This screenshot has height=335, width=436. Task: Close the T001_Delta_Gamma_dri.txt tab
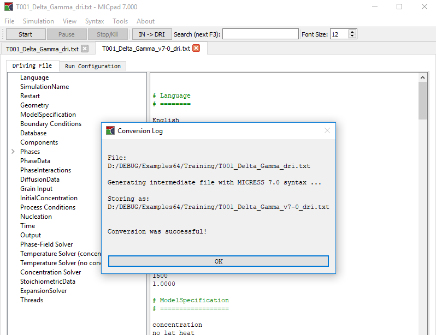85,49
